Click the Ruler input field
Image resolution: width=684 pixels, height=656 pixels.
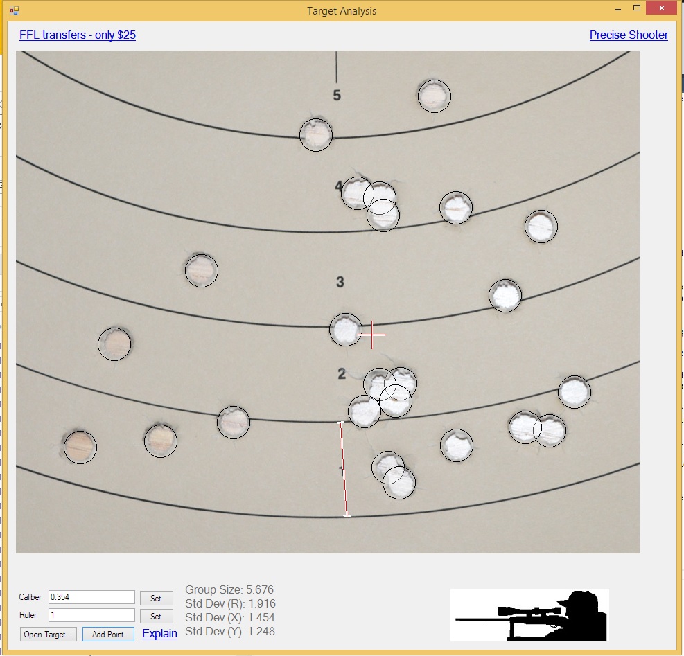click(91, 615)
